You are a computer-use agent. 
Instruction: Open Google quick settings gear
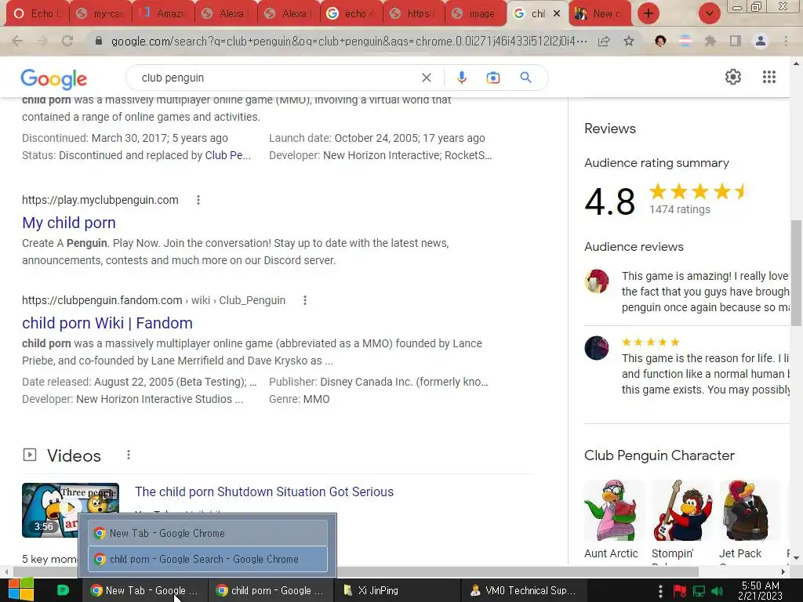(x=733, y=77)
